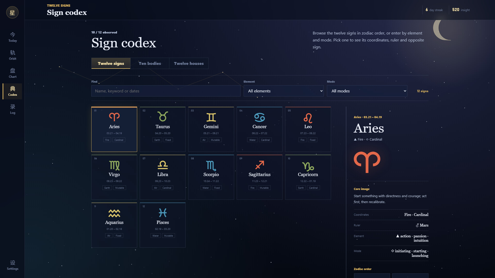Switch to the Ten bodies tab
495x278 pixels.
[150, 63]
